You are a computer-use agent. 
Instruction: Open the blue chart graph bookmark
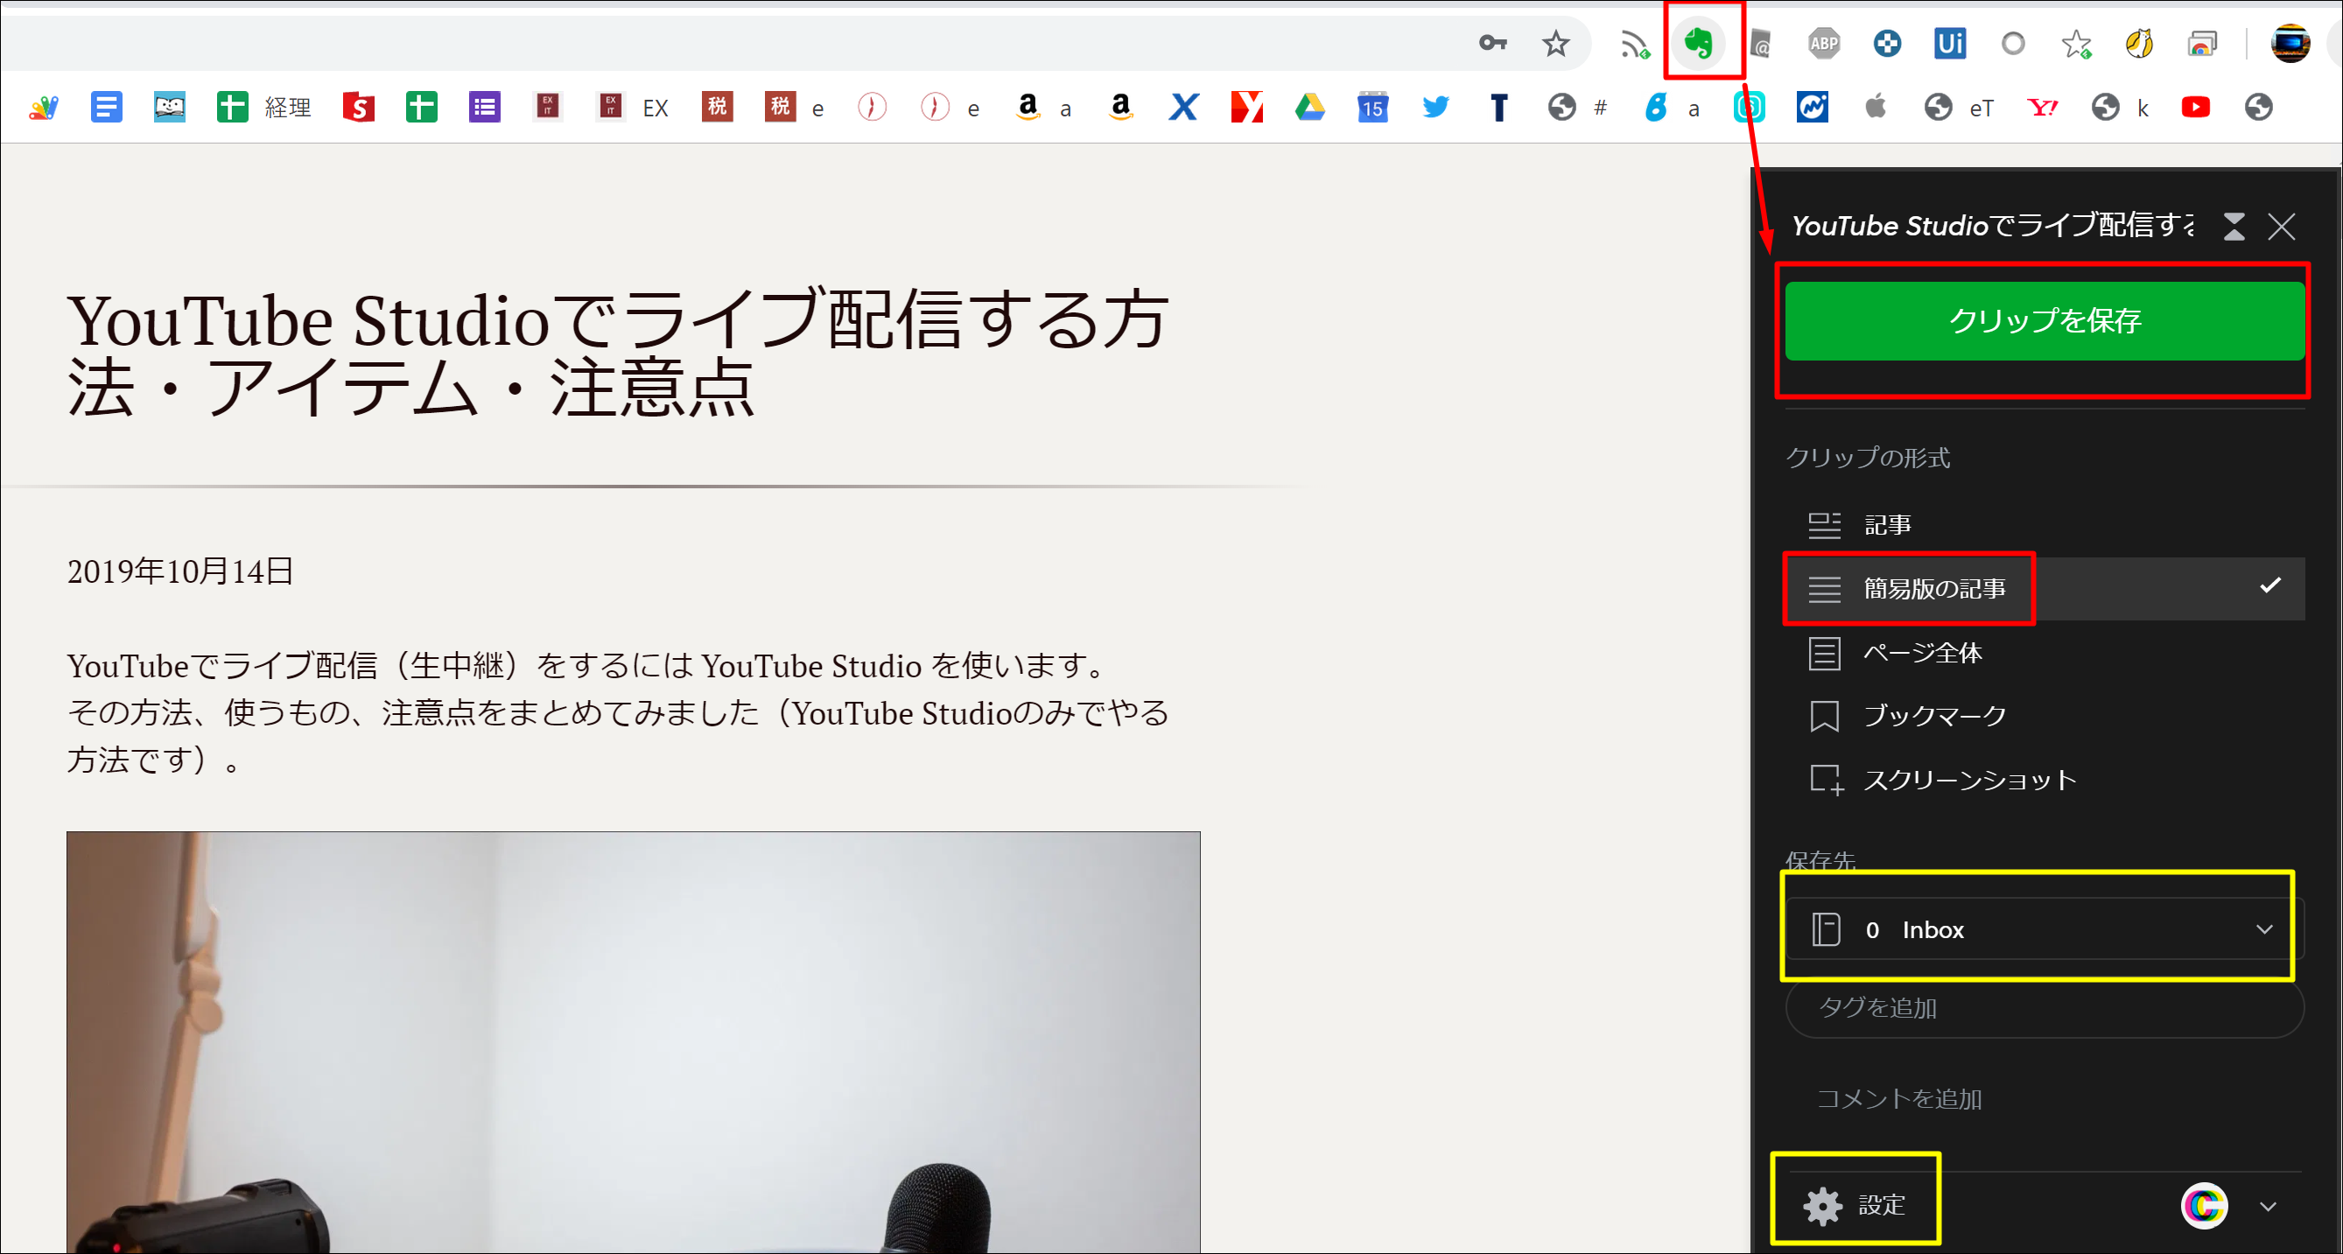[x=1812, y=108]
